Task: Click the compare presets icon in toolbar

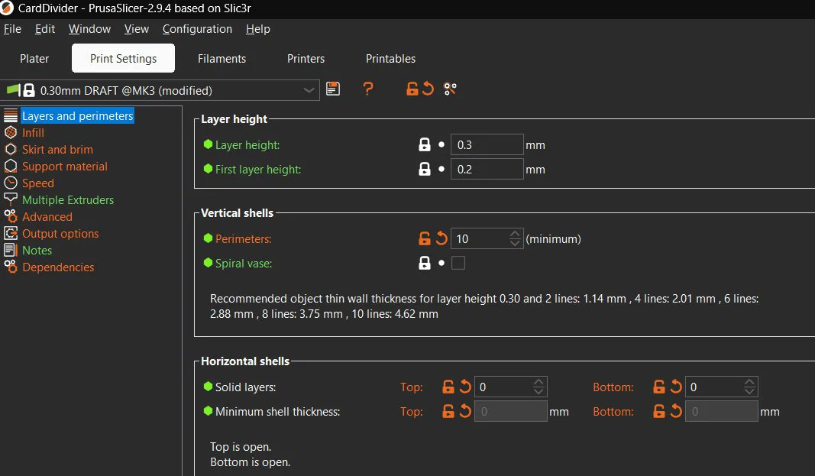Action: tap(450, 89)
